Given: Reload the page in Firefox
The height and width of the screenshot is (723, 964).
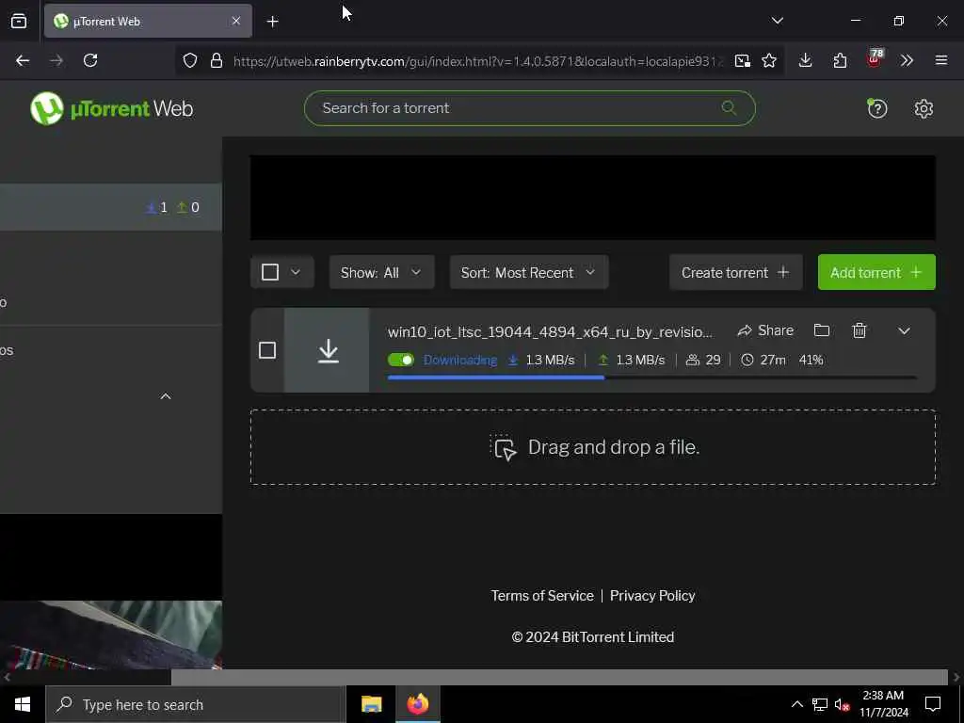Looking at the screenshot, I should coord(90,60).
